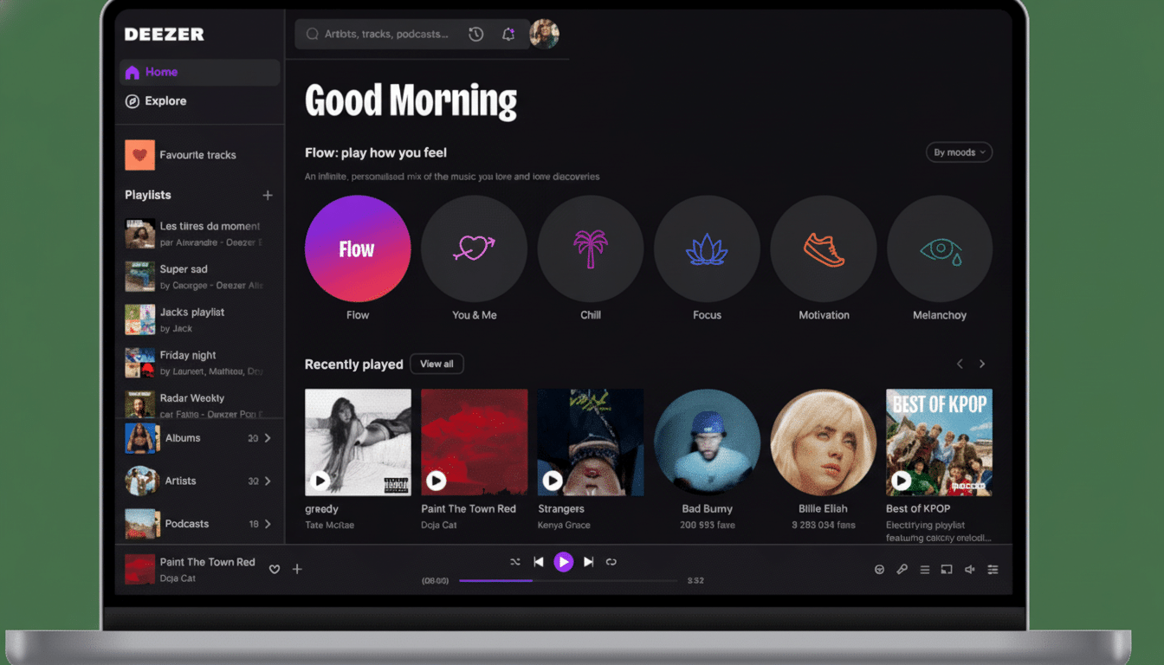Start the Flow personalised mix

tap(358, 248)
